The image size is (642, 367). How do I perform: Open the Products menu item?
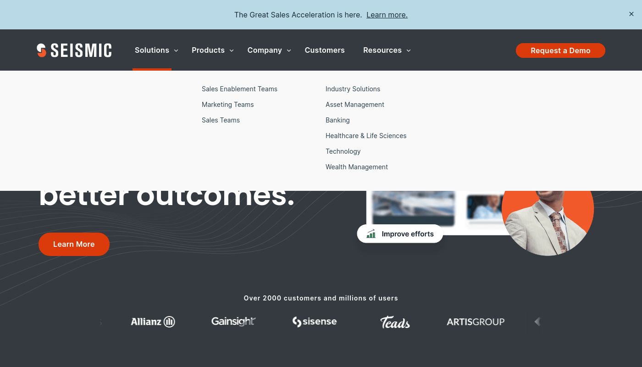208,50
